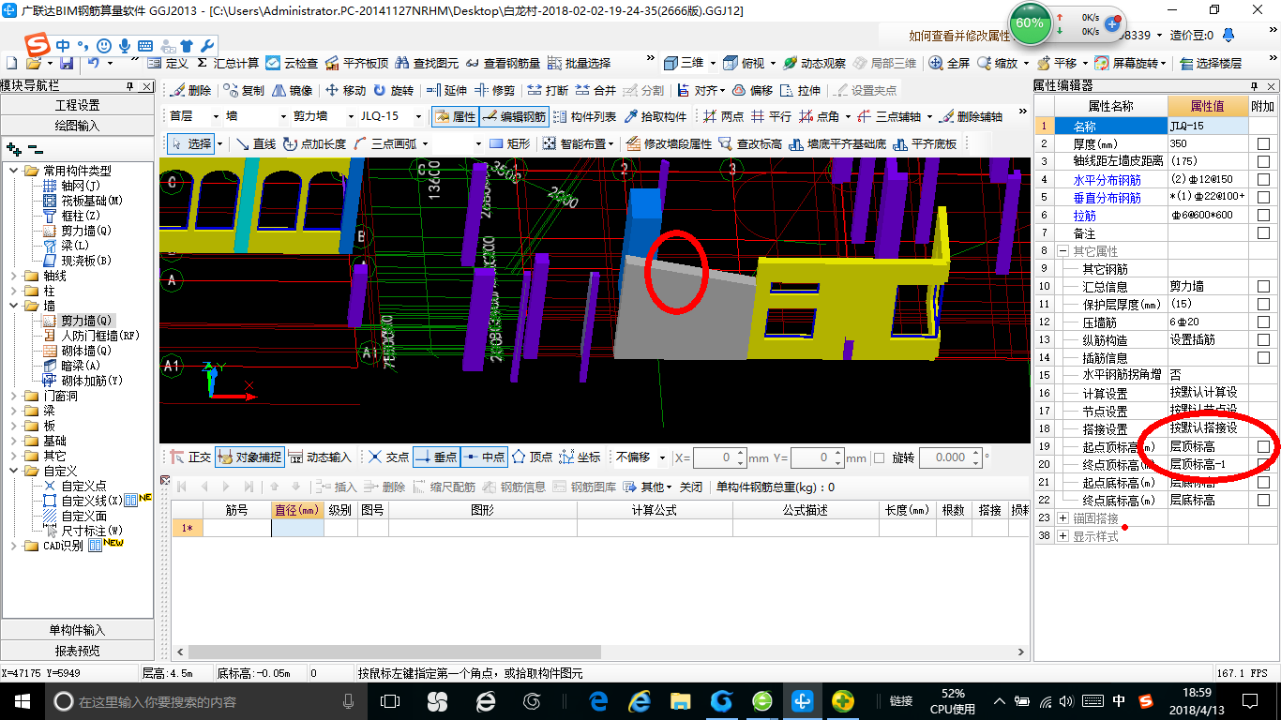
Task: Open the JLQ-15 component dropdown
Action: pyautogui.click(x=417, y=116)
